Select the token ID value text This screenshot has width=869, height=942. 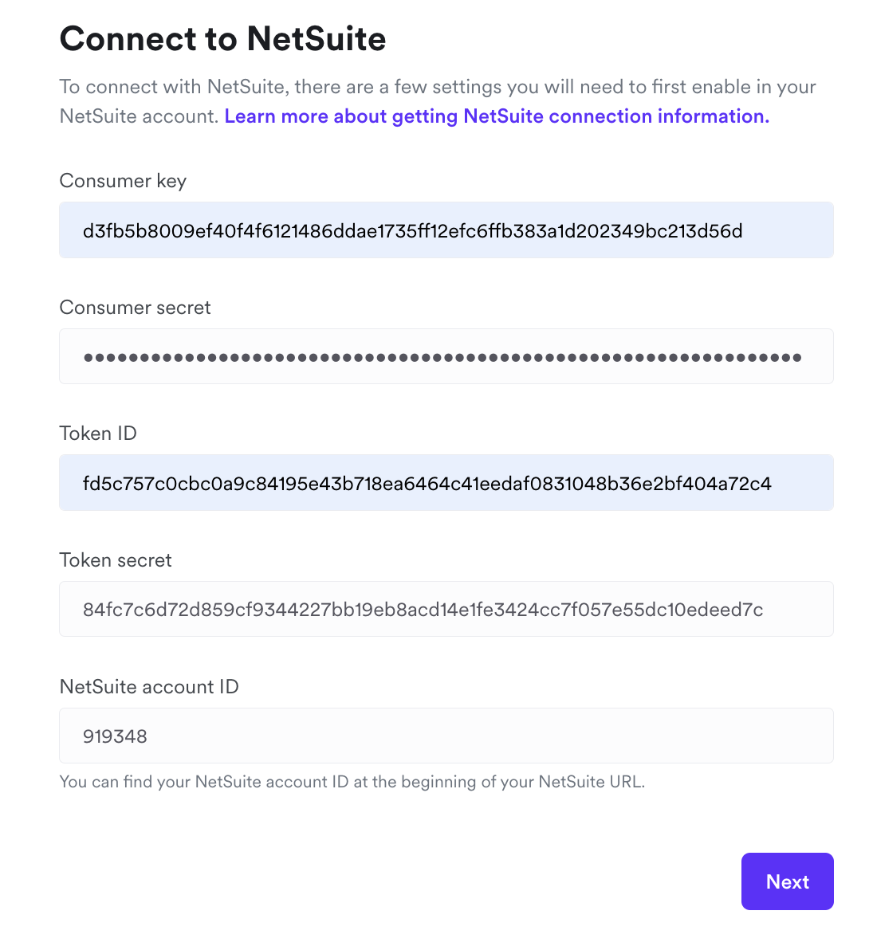(427, 483)
